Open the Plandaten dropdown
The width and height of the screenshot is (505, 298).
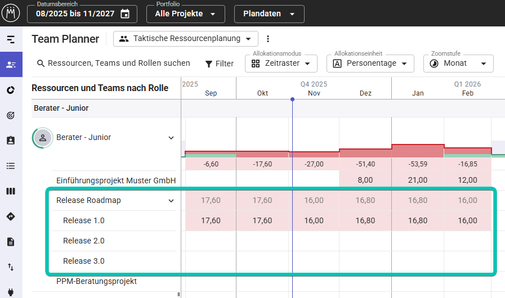269,14
